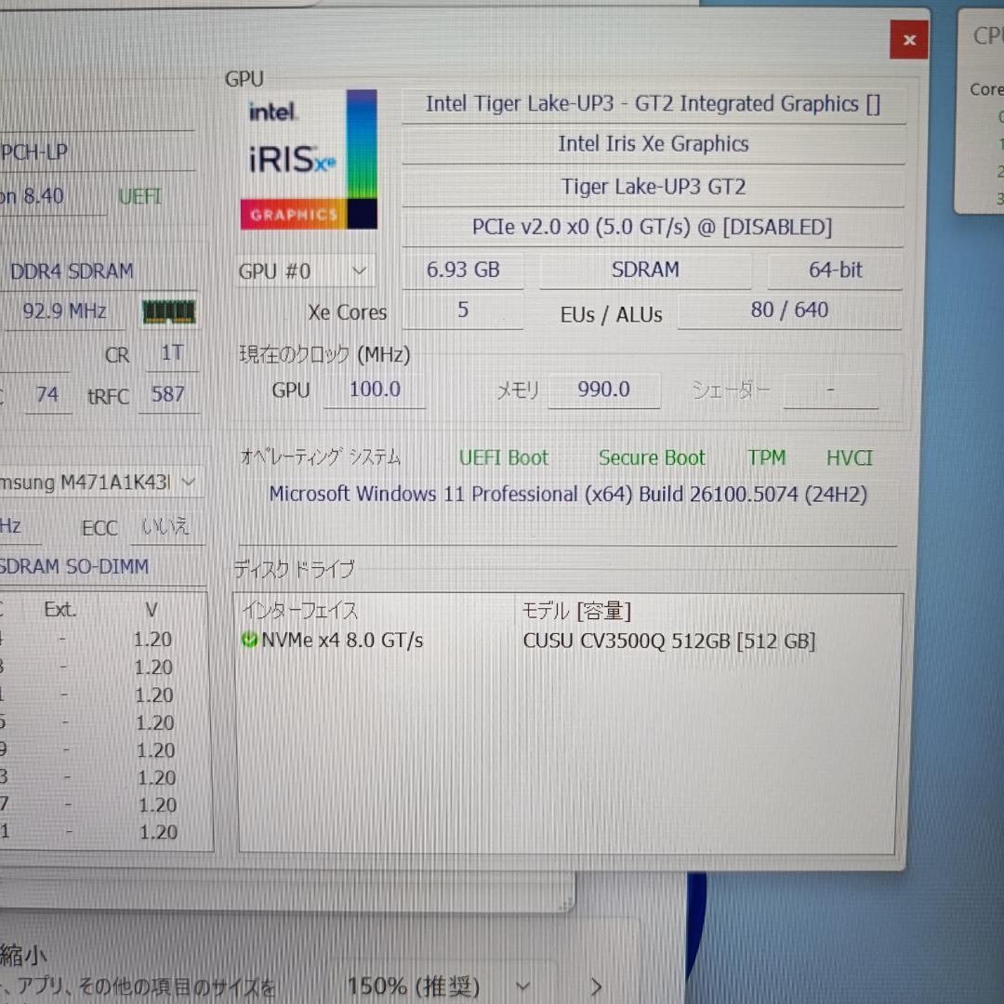Select the Intel Tiger Lake-UP3 GT2 Integrated Graphics field
Viewport: 1004px width, 1004px height.
coord(654,104)
